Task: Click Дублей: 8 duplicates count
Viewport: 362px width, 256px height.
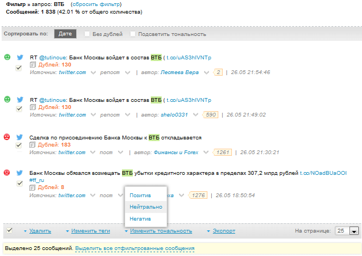Action: coord(51,187)
